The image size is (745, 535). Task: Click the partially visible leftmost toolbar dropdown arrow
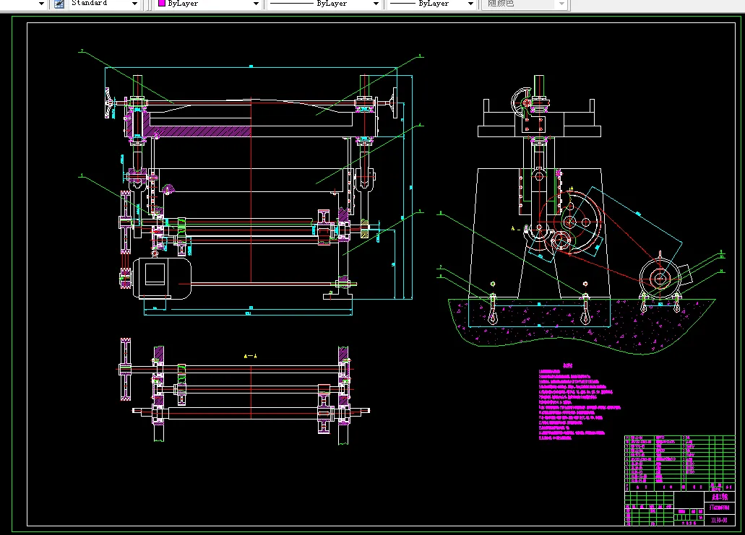[40, 4]
